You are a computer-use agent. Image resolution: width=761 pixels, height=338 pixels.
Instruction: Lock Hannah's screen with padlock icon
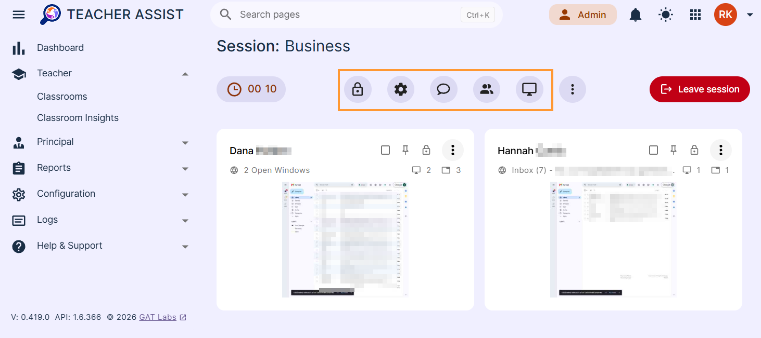coord(694,150)
